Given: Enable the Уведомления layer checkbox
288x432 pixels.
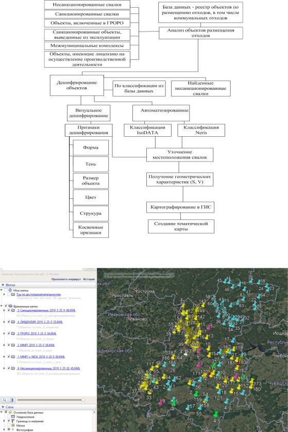Looking at the screenshot, I should pos(9,417).
